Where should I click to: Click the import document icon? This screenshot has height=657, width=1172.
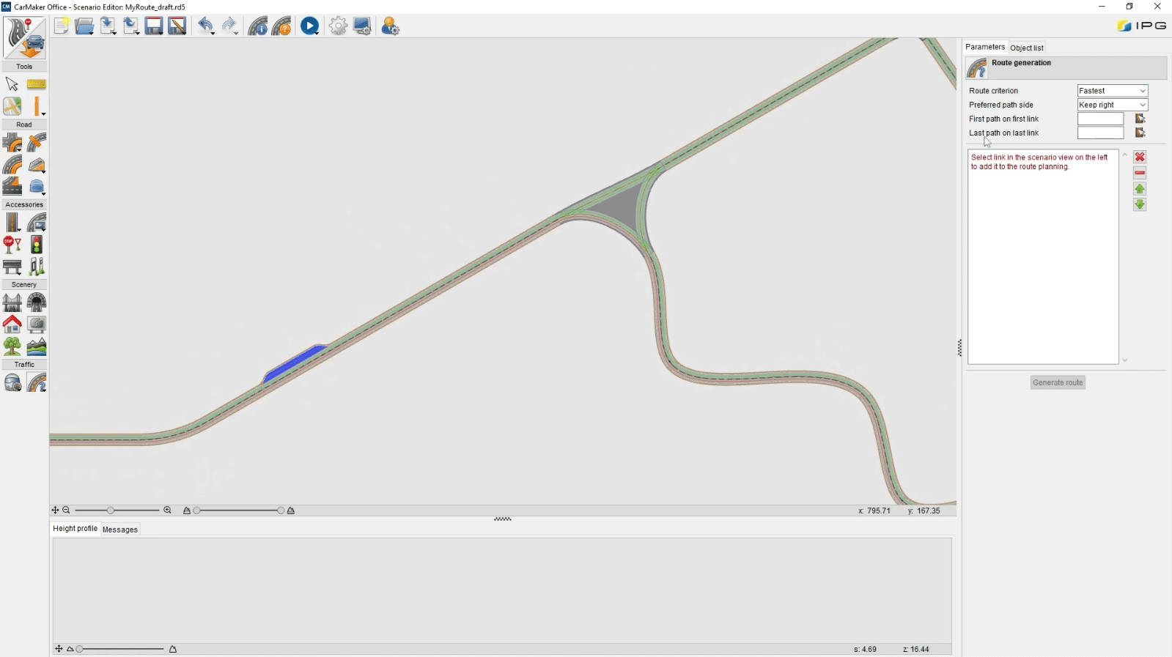click(x=108, y=26)
